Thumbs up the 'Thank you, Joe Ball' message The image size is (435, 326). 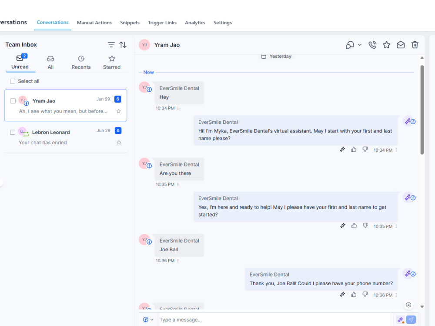(353, 295)
